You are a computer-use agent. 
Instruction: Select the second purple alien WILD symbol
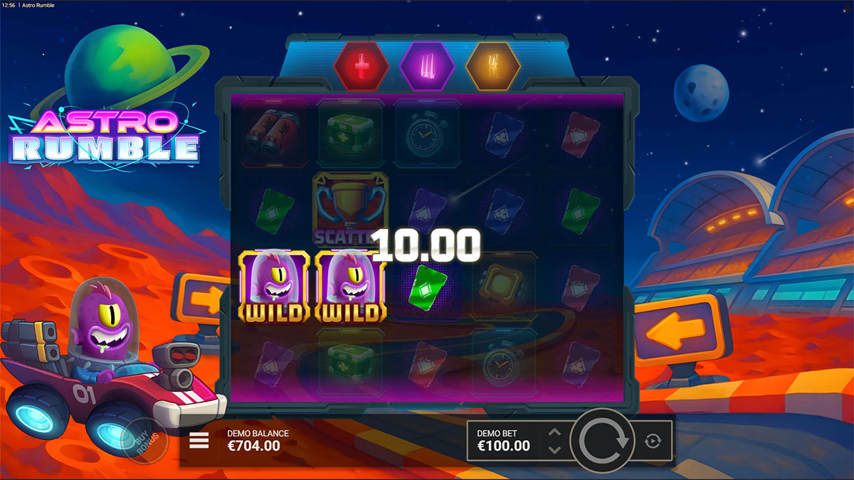[x=351, y=287]
